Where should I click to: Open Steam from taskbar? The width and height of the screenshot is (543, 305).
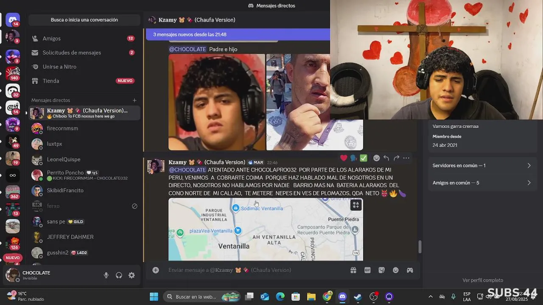tap(358, 297)
